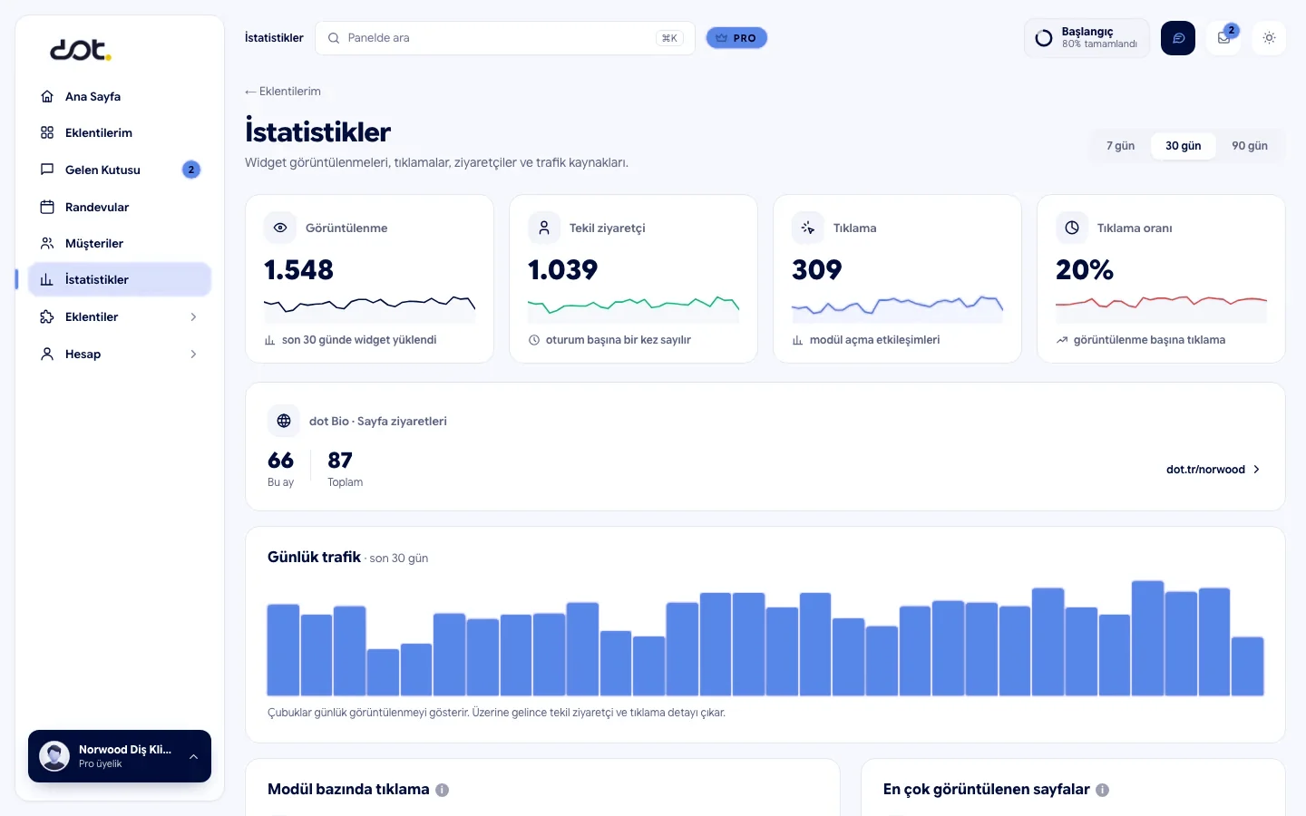Select the 90 gün range
The height and width of the screenshot is (816, 1306).
pos(1250,146)
